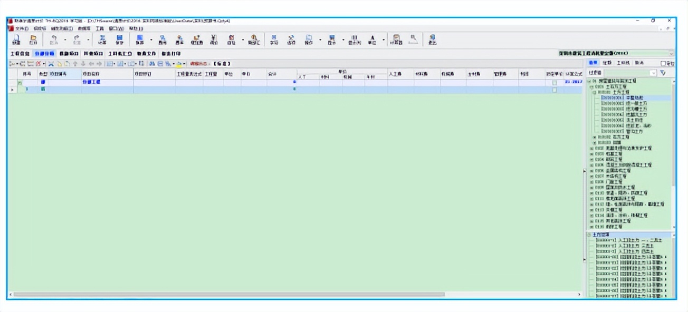Open the quota library dropdown (深圳市建筑工程…)
The height and width of the screenshot is (312, 688).
671,53
